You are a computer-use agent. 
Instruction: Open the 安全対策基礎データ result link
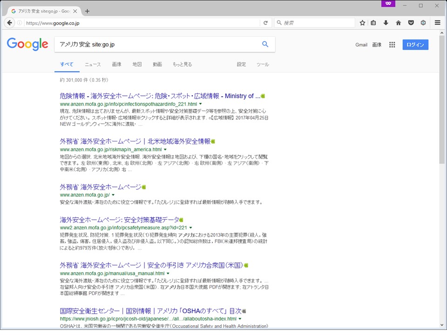120,220
